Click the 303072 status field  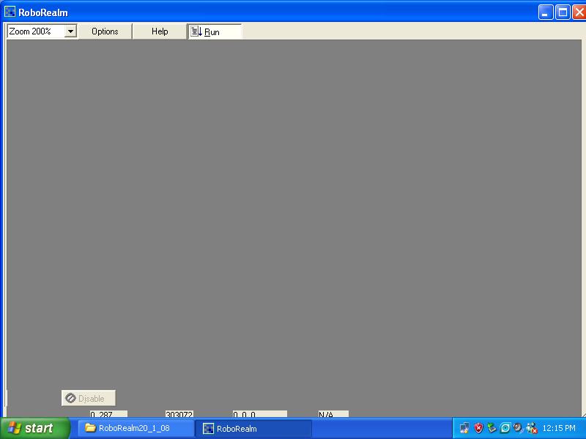179,414
